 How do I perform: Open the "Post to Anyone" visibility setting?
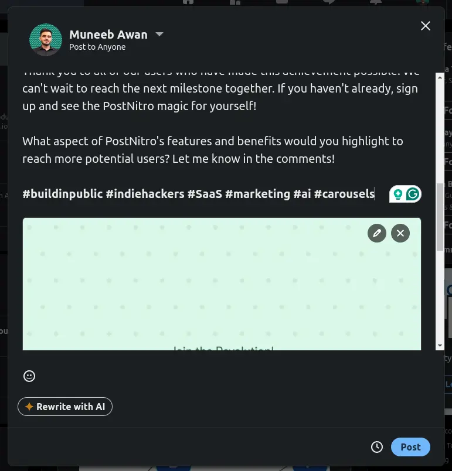click(97, 47)
